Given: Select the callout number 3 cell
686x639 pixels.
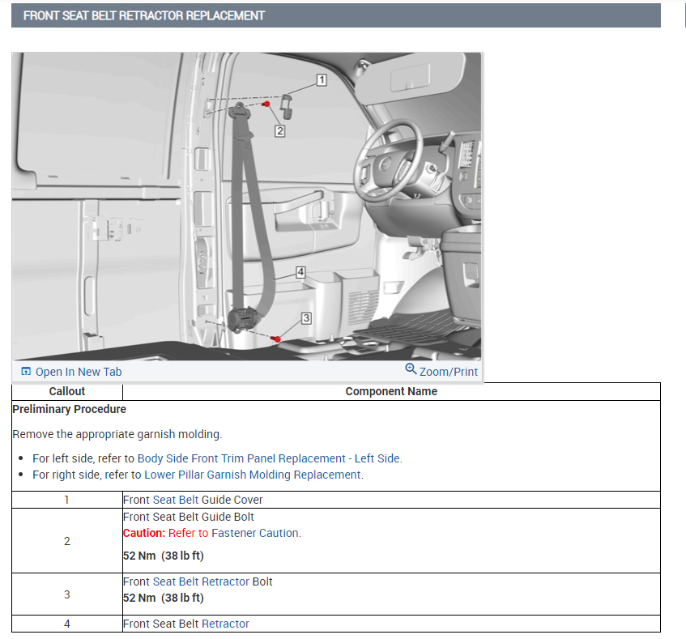Looking at the screenshot, I should click(x=67, y=594).
